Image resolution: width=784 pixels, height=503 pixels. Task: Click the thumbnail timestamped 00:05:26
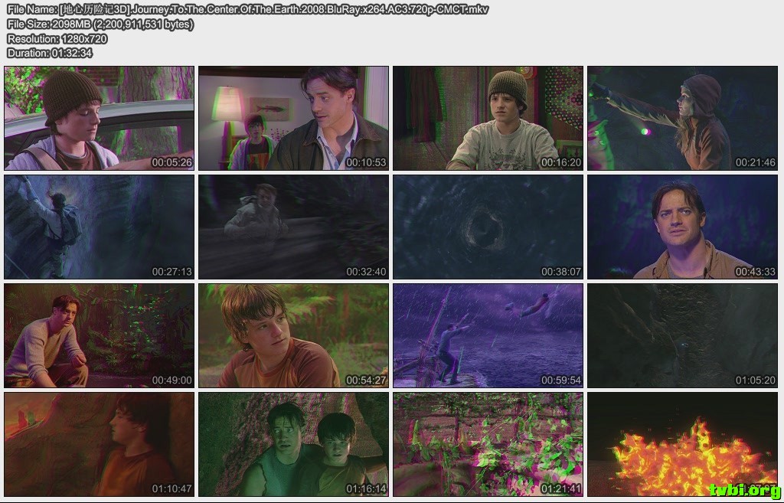tap(100, 118)
